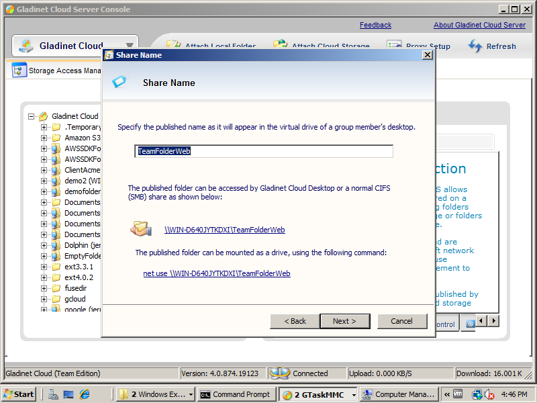Click the blue tab icon beside the tab arrows
537x403 pixels.
coord(471,324)
